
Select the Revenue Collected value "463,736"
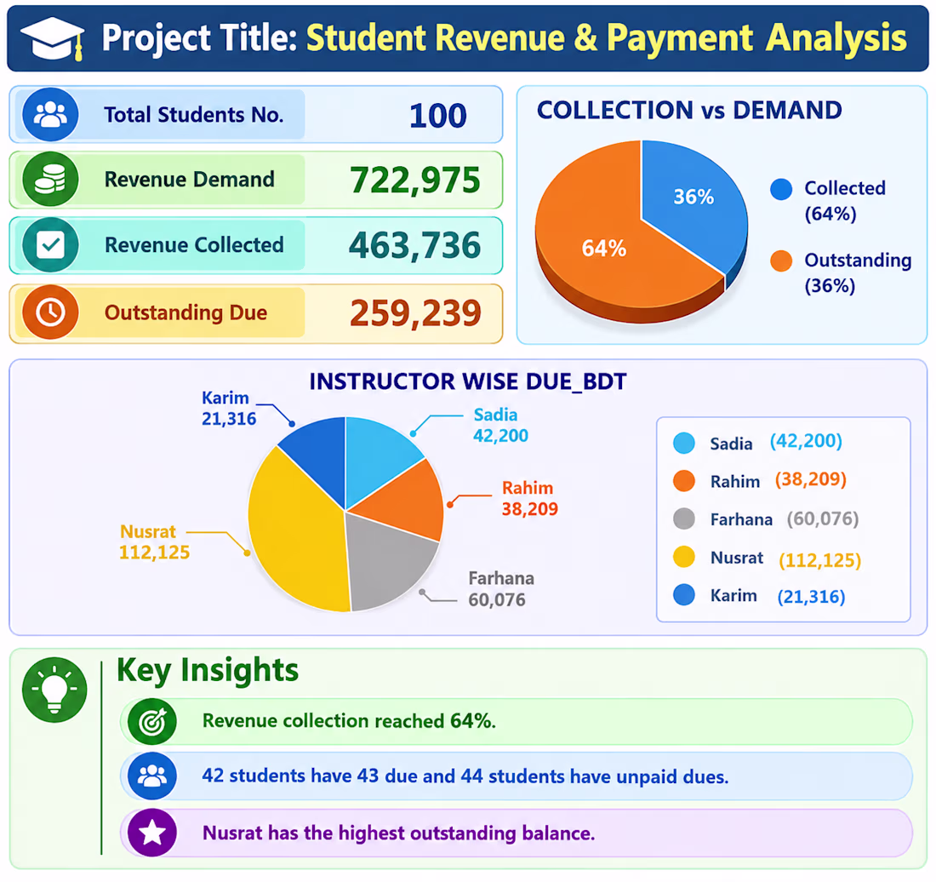415,245
